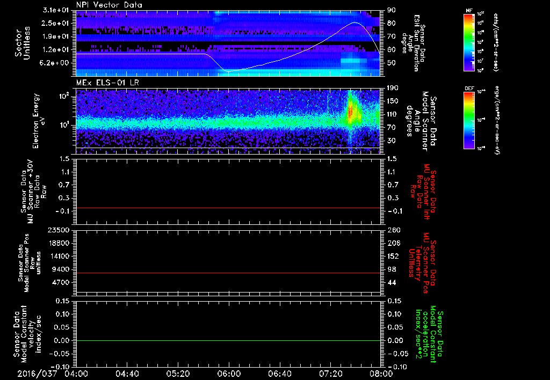The height and width of the screenshot is (380, 550).
Task: Click the "4700" scanner position tick label
Action: pos(61,282)
